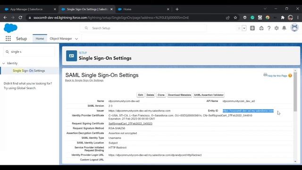The height and width of the screenshot is (170, 302).
Task: Open the Chrome three-dot menu
Action: (x=298, y=17)
